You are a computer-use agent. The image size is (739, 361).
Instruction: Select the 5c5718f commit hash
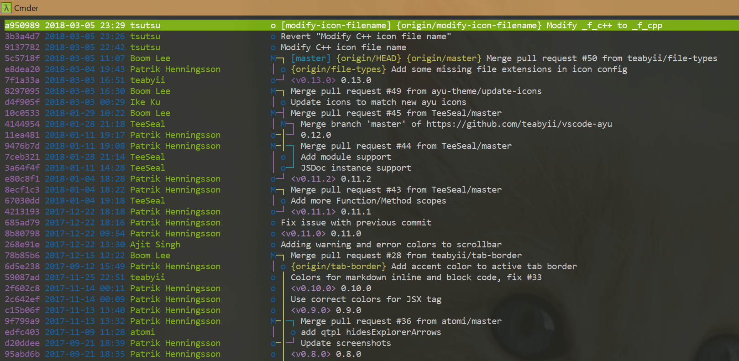tap(22, 58)
